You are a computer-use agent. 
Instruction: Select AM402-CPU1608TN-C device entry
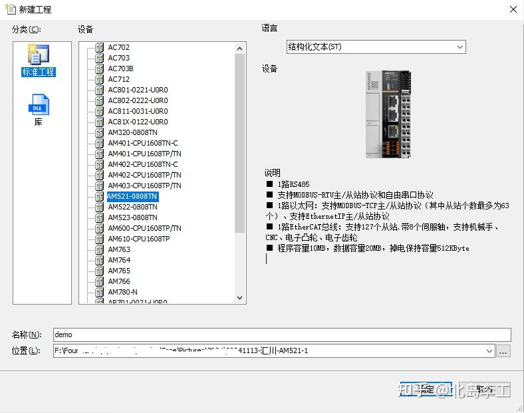tap(143, 164)
